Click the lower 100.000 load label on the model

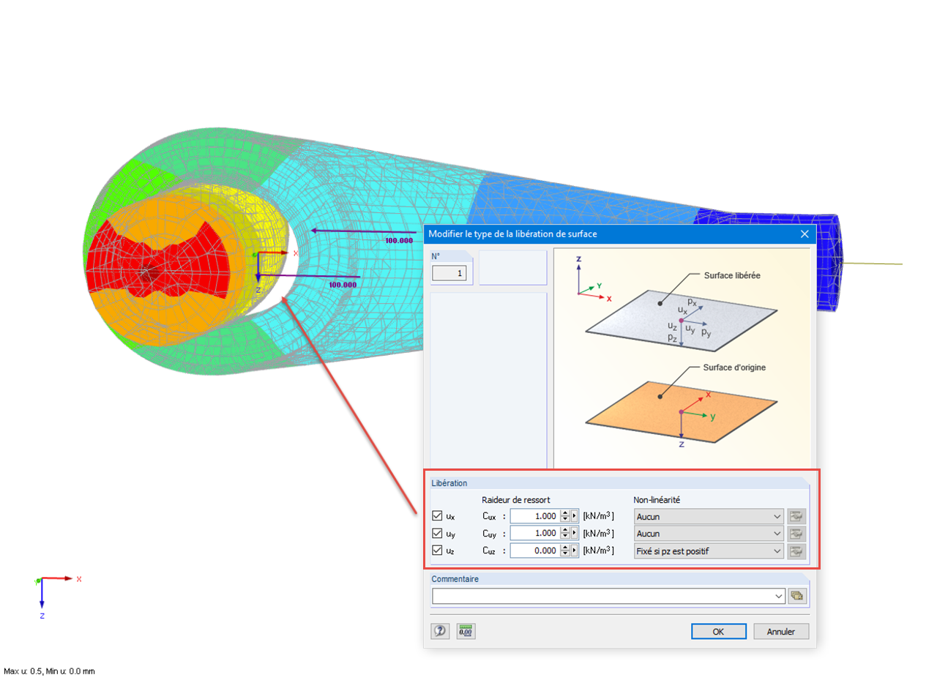(343, 285)
